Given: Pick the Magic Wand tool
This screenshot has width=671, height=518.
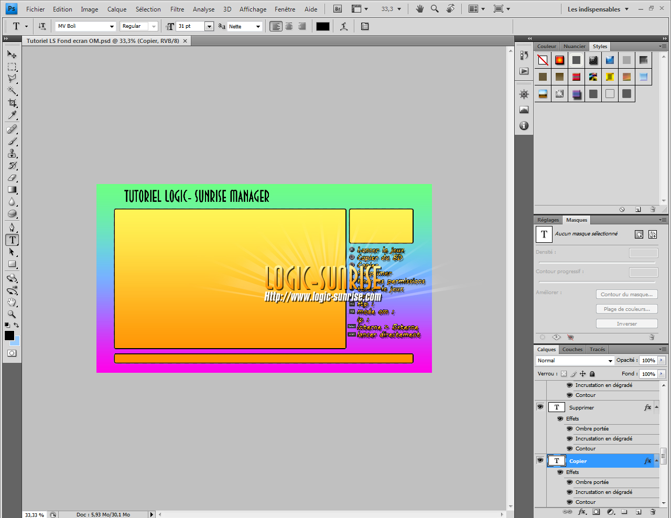Looking at the screenshot, I should coord(12,91).
